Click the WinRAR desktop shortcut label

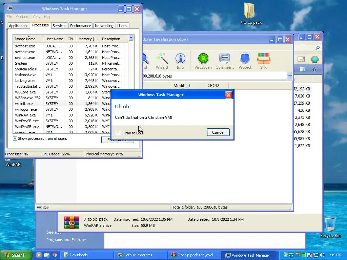click(13, 165)
